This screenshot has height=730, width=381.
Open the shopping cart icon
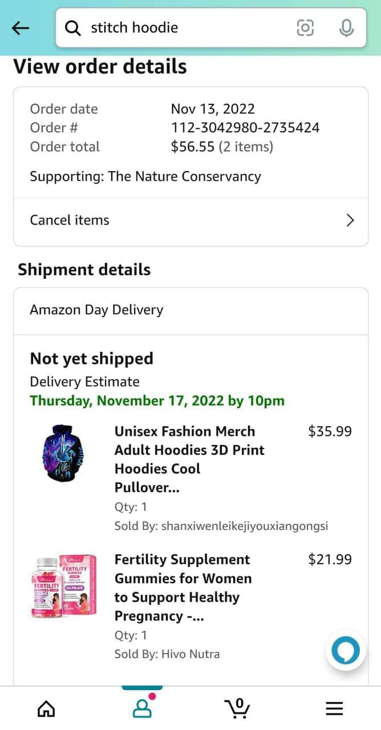237,708
